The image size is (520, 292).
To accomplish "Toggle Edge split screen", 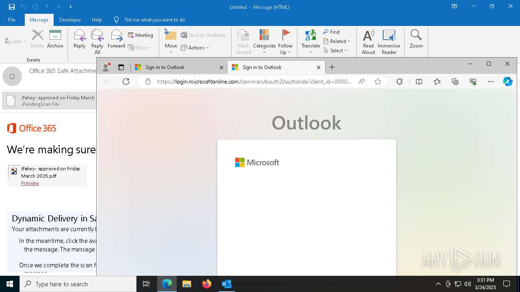I will click(419, 82).
